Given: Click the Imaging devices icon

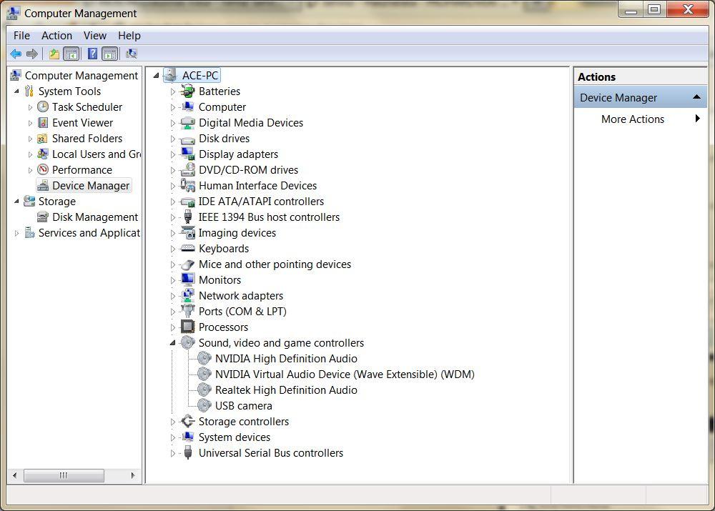Looking at the screenshot, I should click(x=187, y=233).
